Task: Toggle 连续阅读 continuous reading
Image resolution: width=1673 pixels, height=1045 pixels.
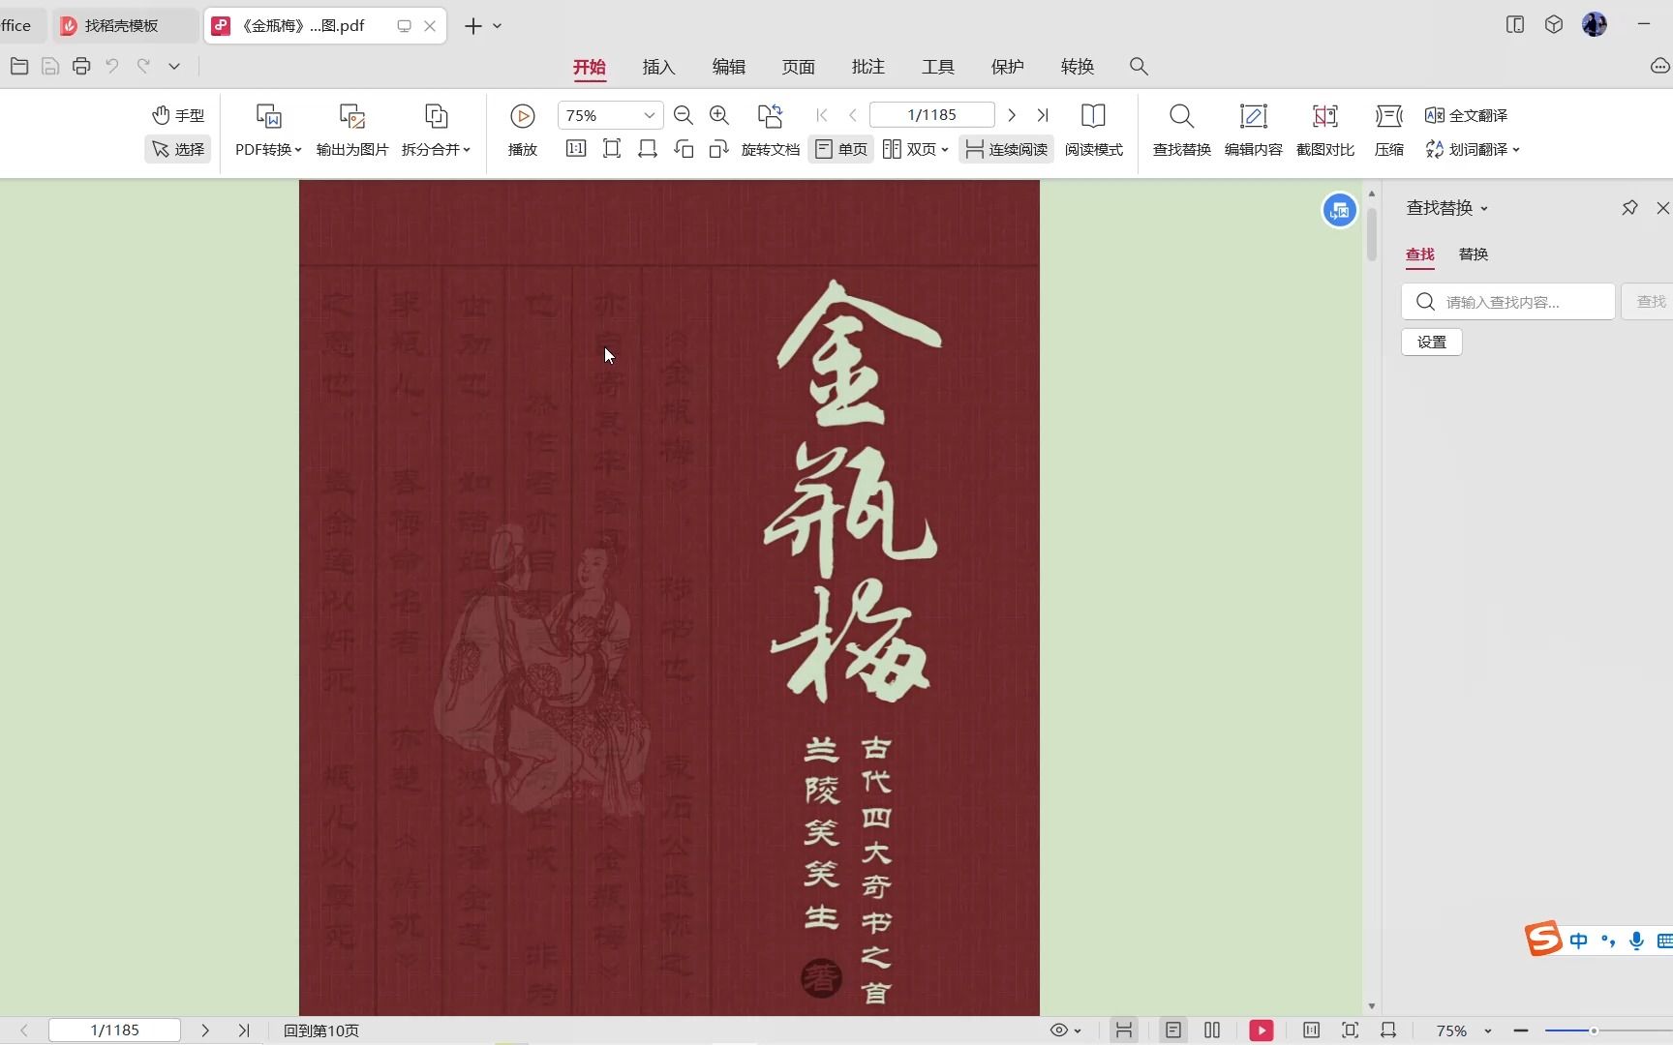Action: tap(1006, 149)
